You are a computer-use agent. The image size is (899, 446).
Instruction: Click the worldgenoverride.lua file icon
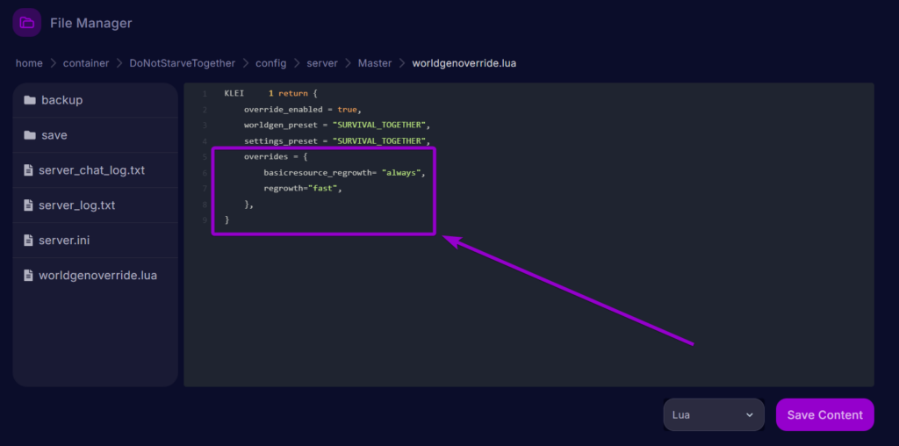pyautogui.click(x=29, y=276)
